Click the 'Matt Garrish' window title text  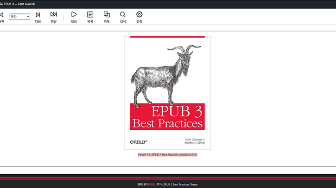tap(26, 4)
